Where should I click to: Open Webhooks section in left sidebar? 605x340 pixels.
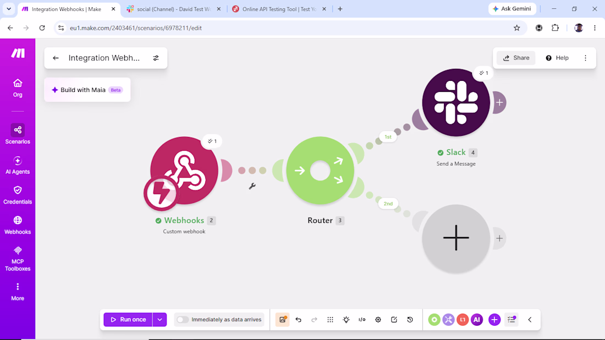(18, 225)
